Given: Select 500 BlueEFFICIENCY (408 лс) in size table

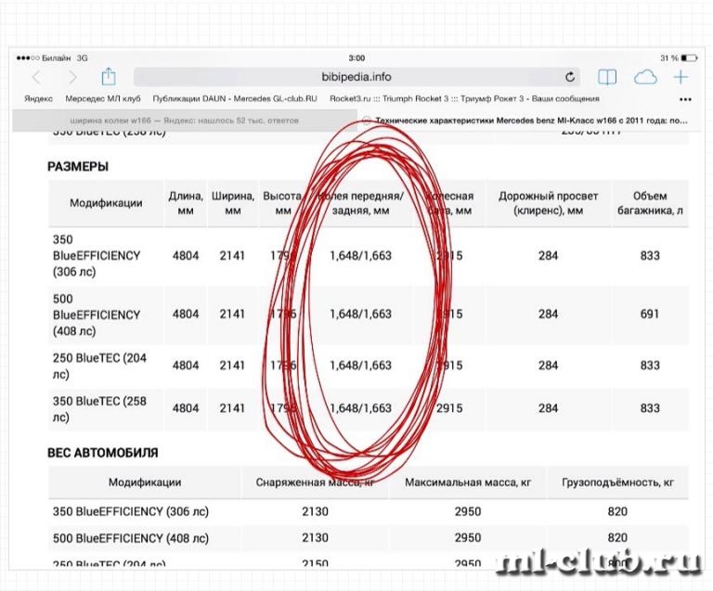Looking at the screenshot, I should point(97,315).
